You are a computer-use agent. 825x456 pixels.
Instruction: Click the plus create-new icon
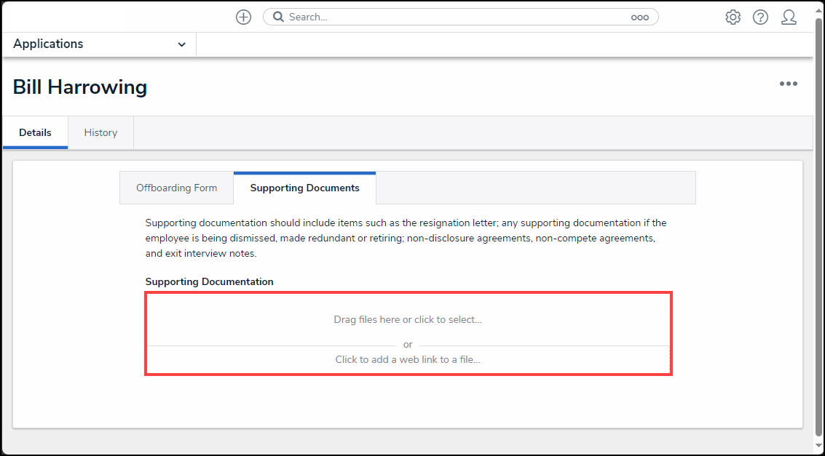tap(243, 17)
